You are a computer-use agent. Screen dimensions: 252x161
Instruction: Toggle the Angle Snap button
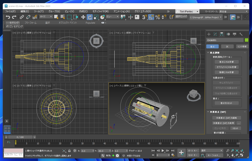click(151, 17)
